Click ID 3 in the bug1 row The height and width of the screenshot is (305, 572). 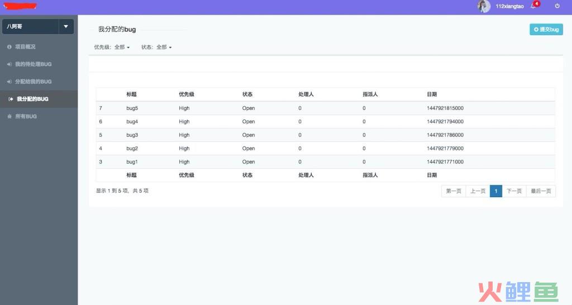tap(101, 161)
